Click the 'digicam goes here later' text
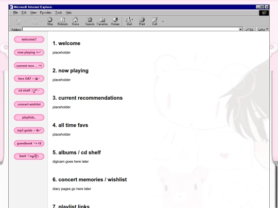 [x=71, y=161]
